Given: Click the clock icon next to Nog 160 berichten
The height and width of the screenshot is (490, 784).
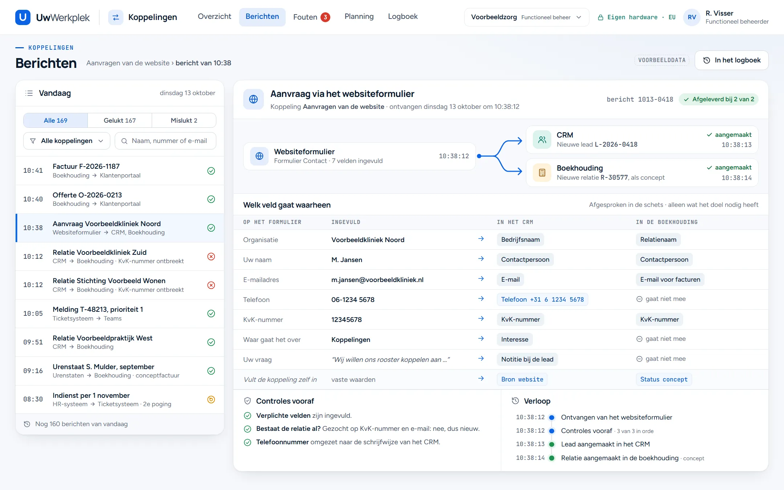Looking at the screenshot, I should pos(27,424).
